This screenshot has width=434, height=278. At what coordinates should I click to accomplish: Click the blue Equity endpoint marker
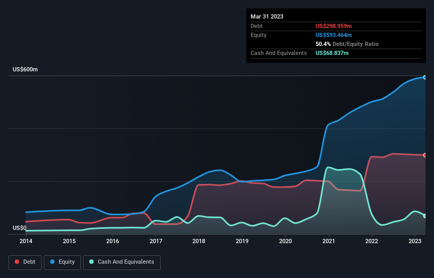[x=425, y=78]
